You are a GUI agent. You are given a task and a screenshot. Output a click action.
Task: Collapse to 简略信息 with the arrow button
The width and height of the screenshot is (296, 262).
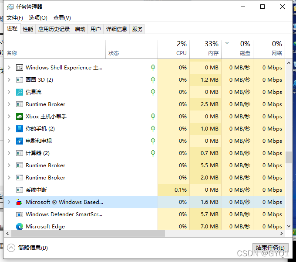(11, 248)
